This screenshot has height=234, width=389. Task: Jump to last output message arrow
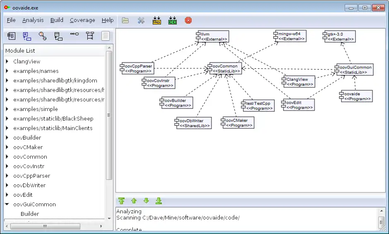(159, 201)
